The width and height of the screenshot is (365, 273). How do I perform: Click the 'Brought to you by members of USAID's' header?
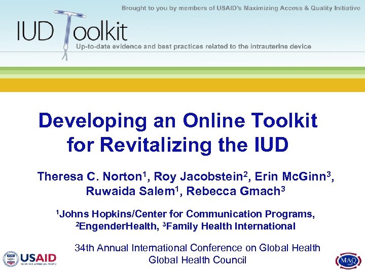241,8
